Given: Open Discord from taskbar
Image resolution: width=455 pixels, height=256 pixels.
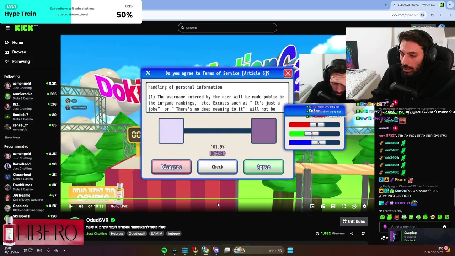Looking at the screenshot, I should tap(216, 250).
